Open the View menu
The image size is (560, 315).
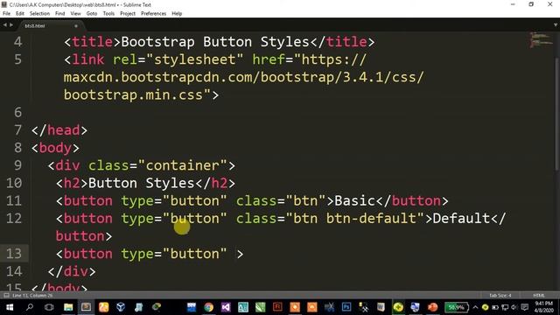75,14
